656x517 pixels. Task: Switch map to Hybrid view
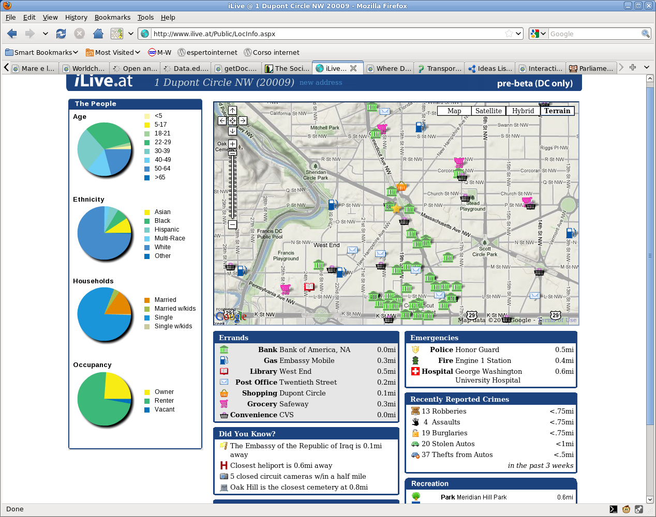[x=523, y=111]
